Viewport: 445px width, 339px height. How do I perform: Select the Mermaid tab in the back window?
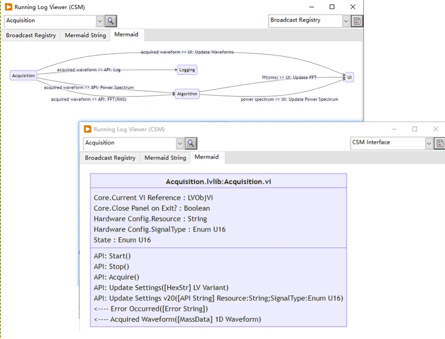coord(127,34)
